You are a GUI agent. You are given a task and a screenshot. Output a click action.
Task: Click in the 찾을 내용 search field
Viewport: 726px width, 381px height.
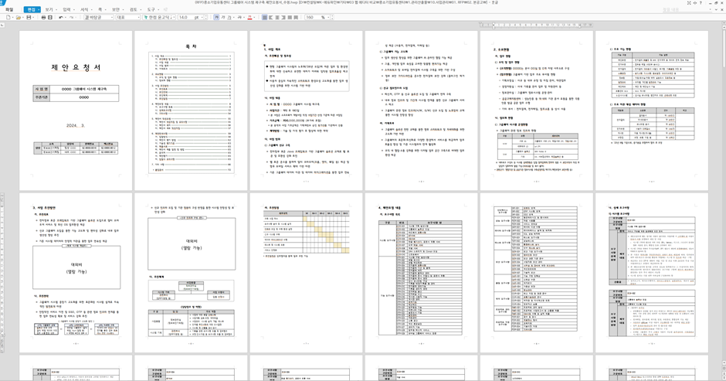coord(685,9)
